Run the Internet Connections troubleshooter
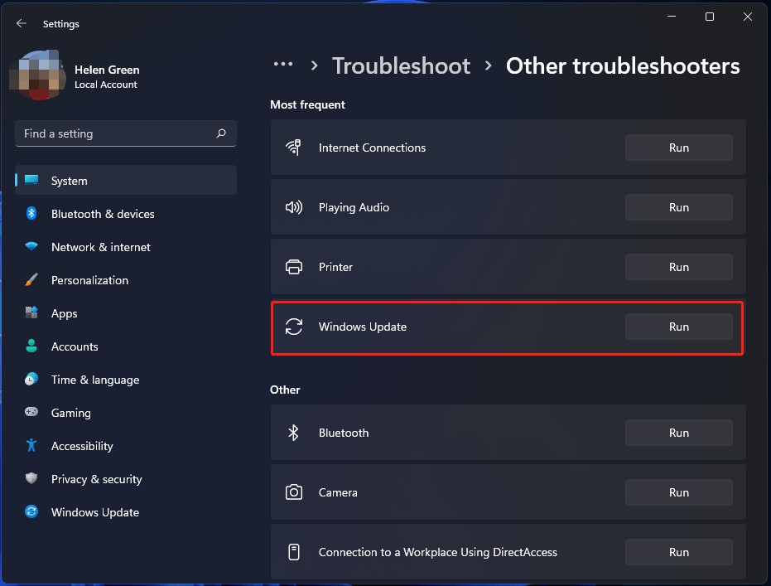 678,148
